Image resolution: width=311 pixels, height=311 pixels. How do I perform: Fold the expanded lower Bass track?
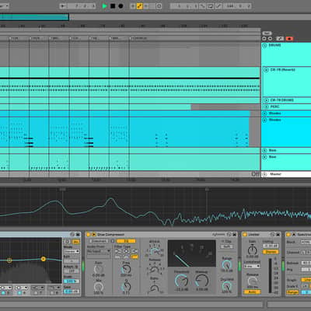click(x=264, y=157)
